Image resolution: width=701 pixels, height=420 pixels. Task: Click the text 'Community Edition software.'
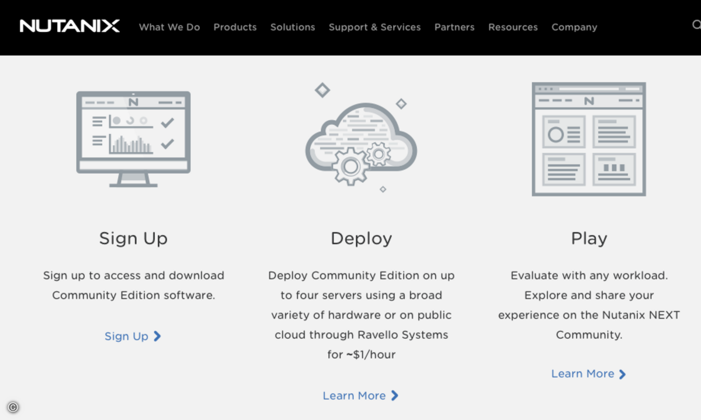pos(133,295)
